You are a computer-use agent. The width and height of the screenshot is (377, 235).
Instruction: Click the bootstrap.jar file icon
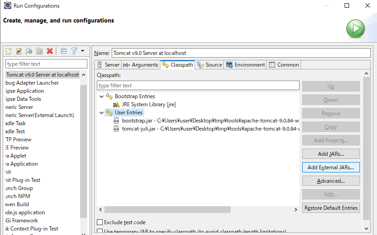click(116, 121)
